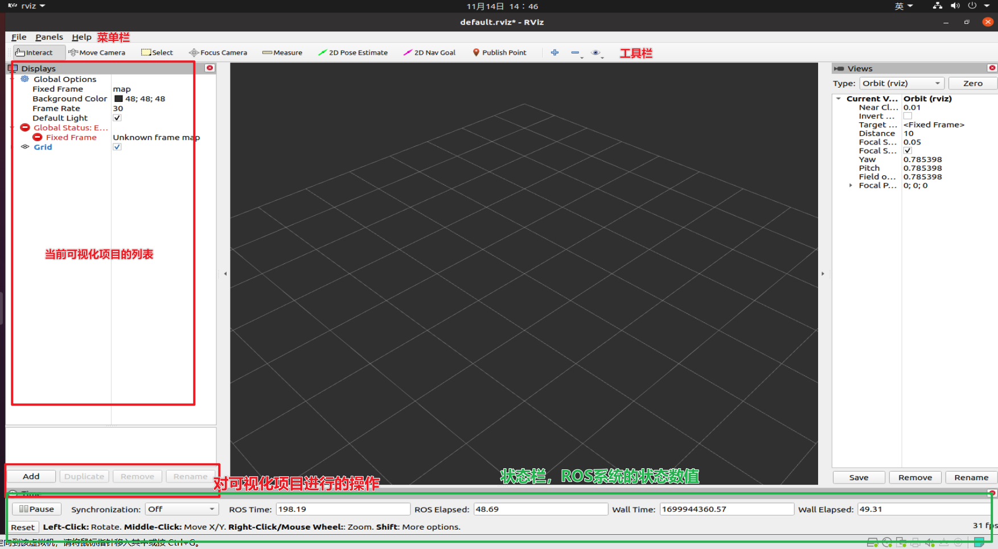This screenshot has width=998, height=549.
Task: Activate the Focus Camera tool
Action: [x=218, y=52]
